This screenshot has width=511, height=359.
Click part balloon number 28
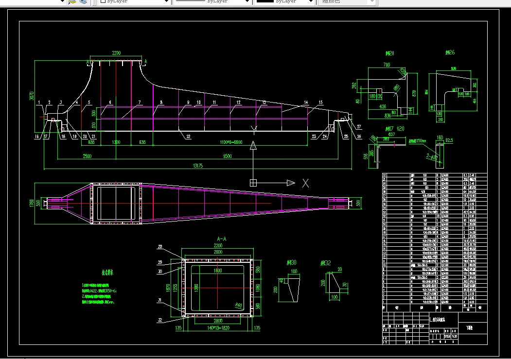coord(160,246)
